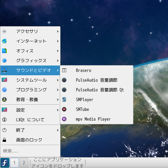The width and height of the screenshot is (168, 168).
Task: Open the システムツール menu entry
Action: (x=30, y=80)
